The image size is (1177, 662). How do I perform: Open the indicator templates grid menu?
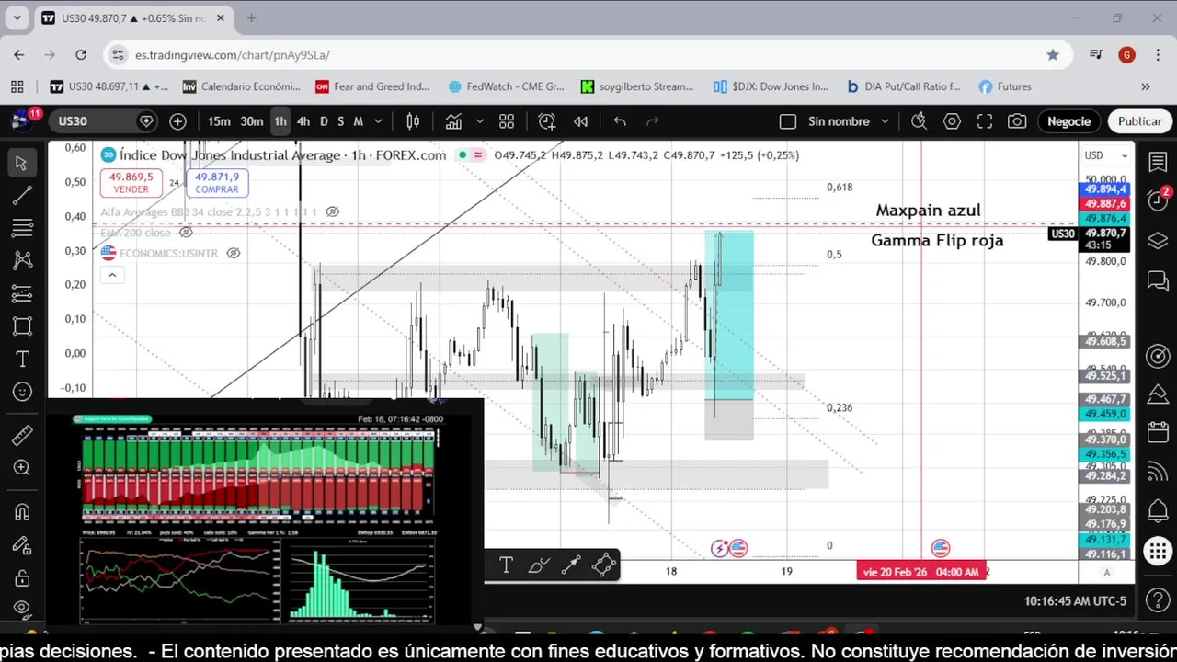click(x=507, y=121)
